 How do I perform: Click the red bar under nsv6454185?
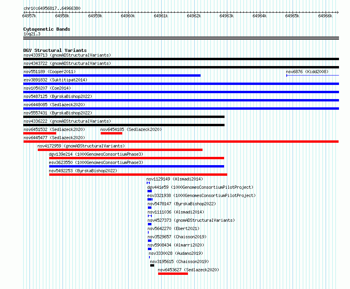click(x=111, y=133)
